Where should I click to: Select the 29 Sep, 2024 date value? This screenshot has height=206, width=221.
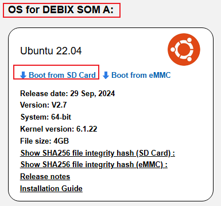pyautogui.click(x=92, y=94)
